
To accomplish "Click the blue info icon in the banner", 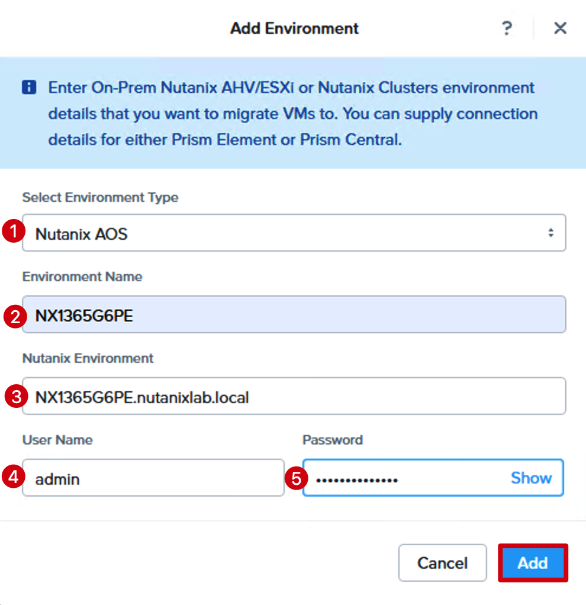I will coord(29,87).
